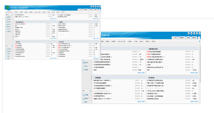Collapse 亿利商学院 panel in large window
This screenshot has width=214, height=113.
tap(94, 78)
